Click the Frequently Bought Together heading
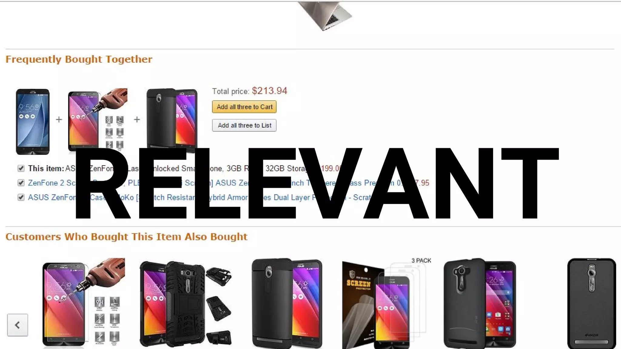Image resolution: width=621 pixels, height=349 pixels. click(x=79, y=59)
